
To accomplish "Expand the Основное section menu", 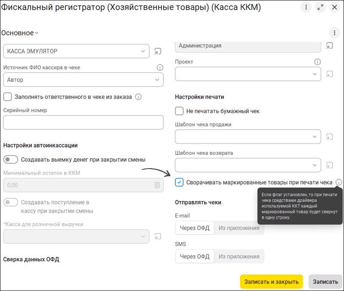I will point(20,33).
